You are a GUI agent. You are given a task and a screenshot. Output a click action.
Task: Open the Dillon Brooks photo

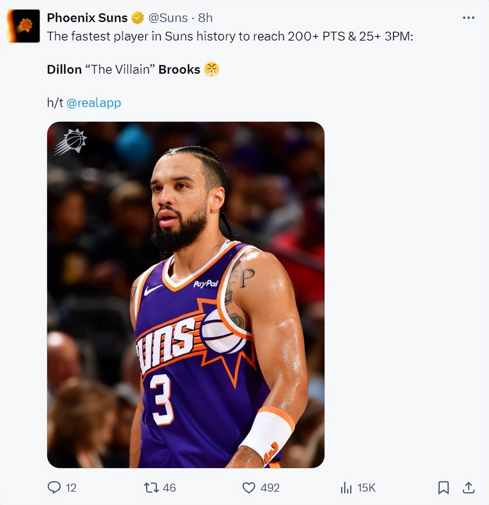(185, 295)
